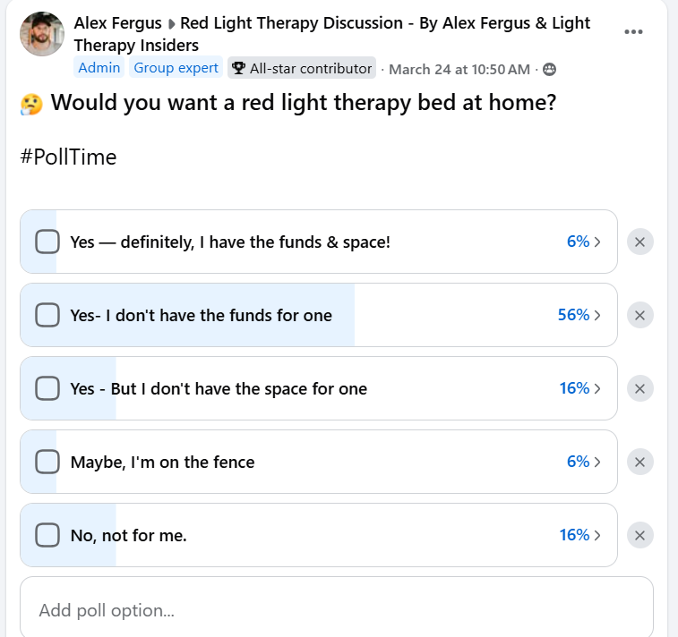
Task: Check the 'No, not for me.' option
Action: click(47, 535)
